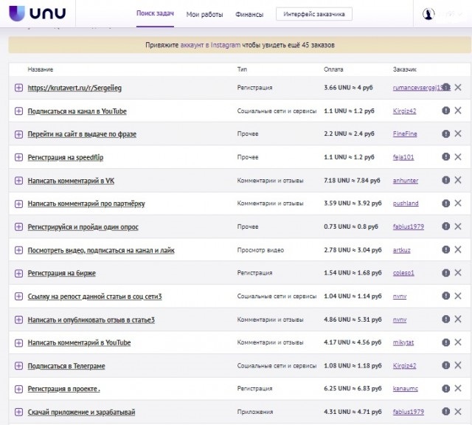
Task: Open the 'Финансы' tab
Action: pyautogui.click(x=249, y=15)
